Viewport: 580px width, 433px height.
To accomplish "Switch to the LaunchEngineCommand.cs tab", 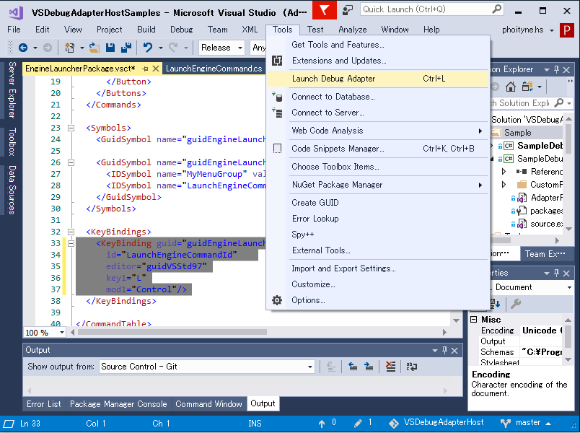I will coord(214,69).
